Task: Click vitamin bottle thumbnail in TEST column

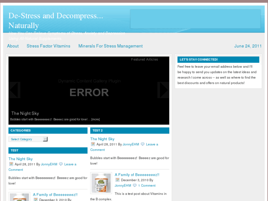Action: click(x=19, y=197)
